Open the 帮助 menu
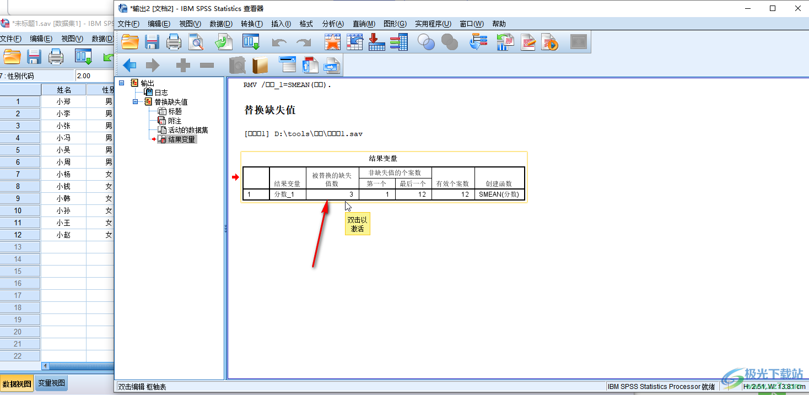The image size is (809, 395). pos(499,24)
